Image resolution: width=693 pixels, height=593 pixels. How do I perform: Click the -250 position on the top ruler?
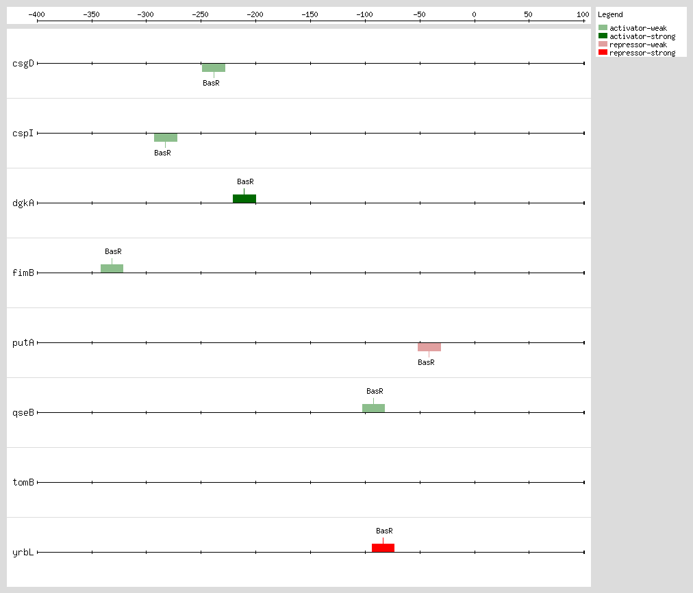pyautogui.click(x=200, y=14)
